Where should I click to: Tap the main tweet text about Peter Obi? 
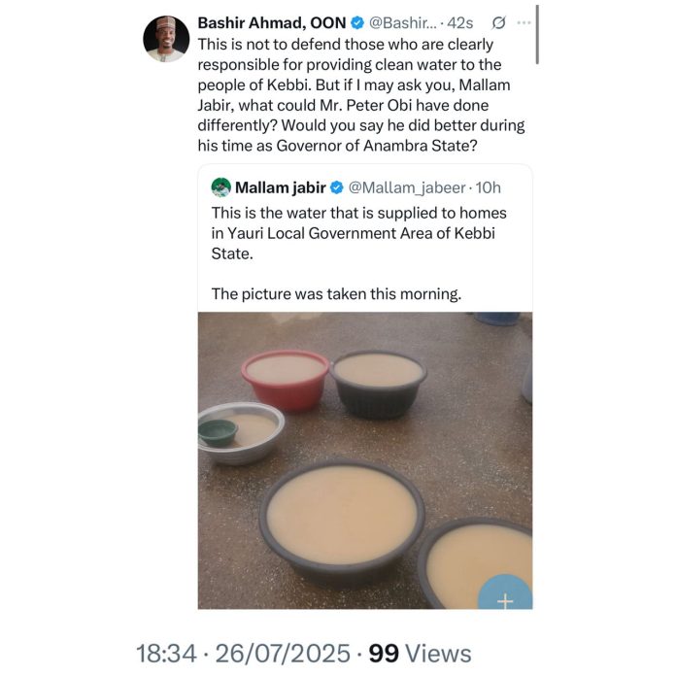click(x=361, y=95)
